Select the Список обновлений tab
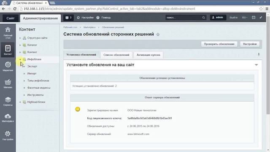Viewport: 270px width, 152px height. tap(116, 55)
